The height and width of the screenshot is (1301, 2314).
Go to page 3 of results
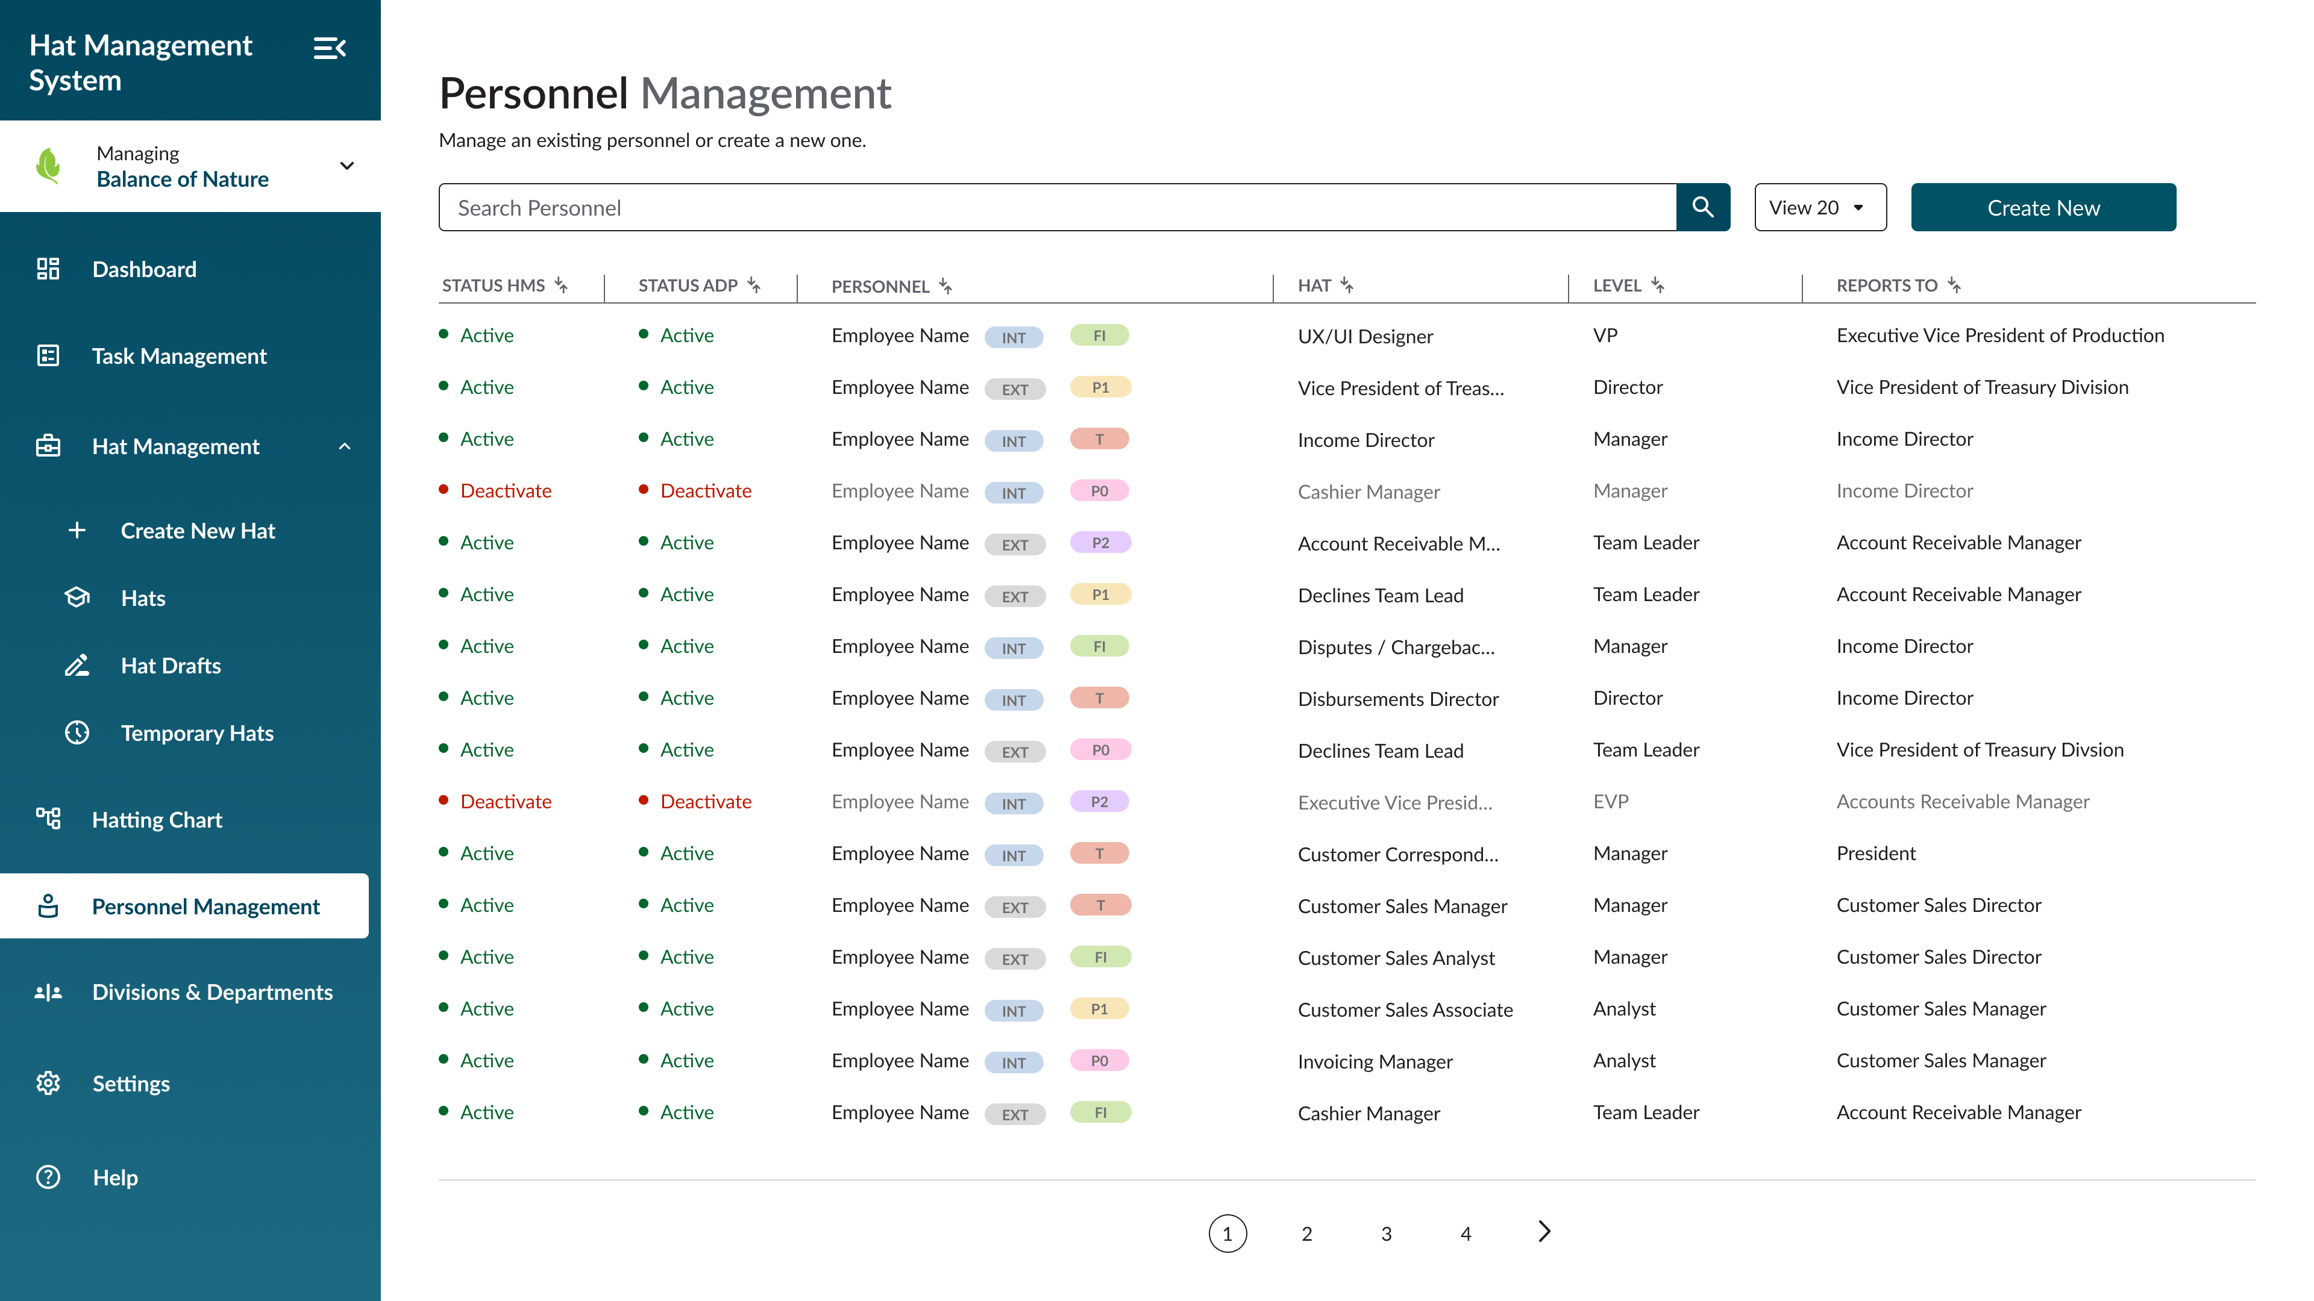click(x=1386, y=1234)
